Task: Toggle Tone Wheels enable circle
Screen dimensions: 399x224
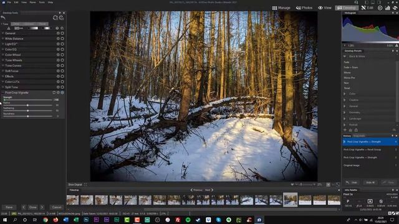Action: [62, 60]
